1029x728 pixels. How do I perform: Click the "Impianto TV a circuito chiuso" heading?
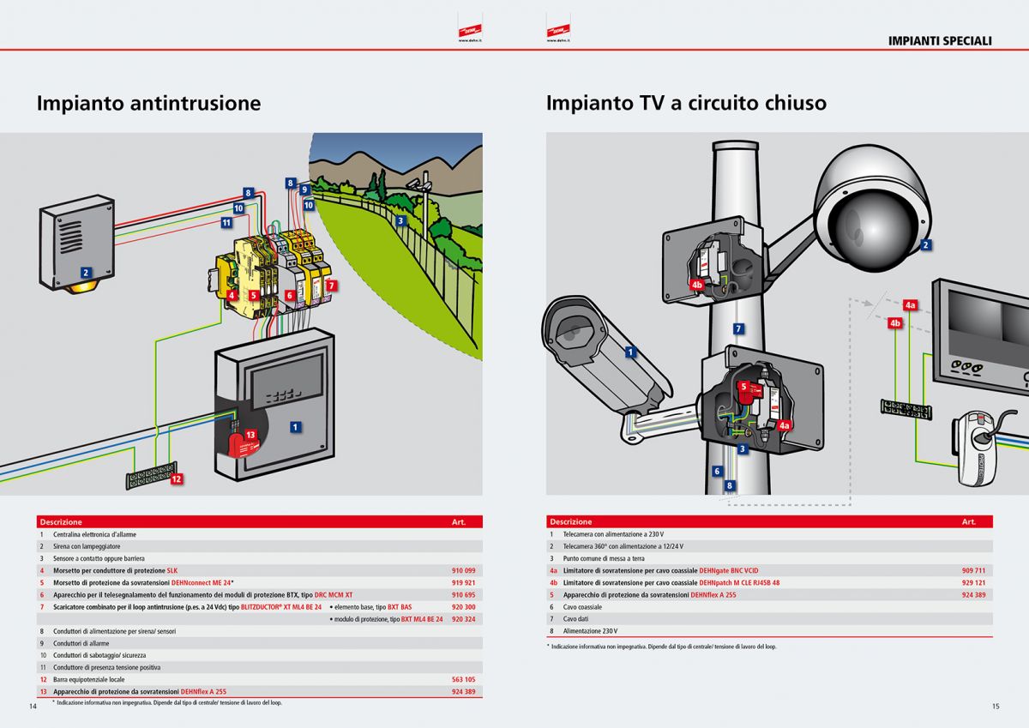tap(686, 104)
